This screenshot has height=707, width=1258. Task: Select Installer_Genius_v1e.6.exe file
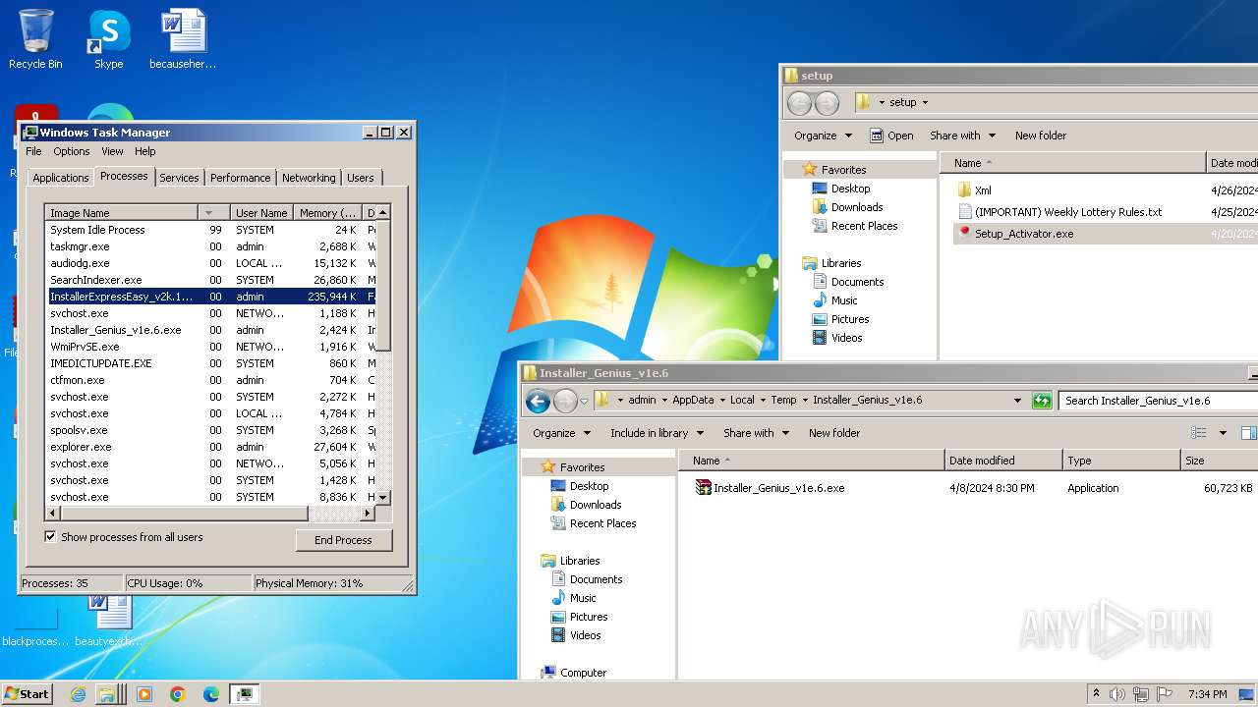tap(770, 488)
